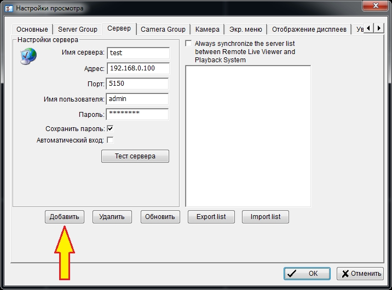
Task: Switch to the Основные tab
Action: [32, 29]
